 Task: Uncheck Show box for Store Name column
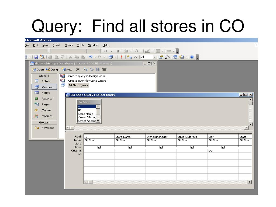point(130,147)
